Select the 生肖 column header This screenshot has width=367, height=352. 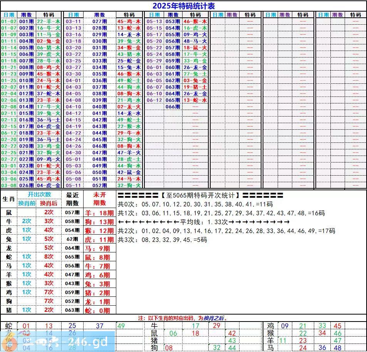coord(8,199)
